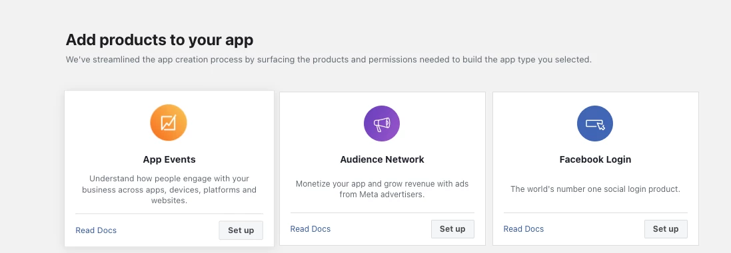The image size is (731, 253).
Task: Open Read Docs for App Events
Action: pyautogui.click(x=96, y=230)
